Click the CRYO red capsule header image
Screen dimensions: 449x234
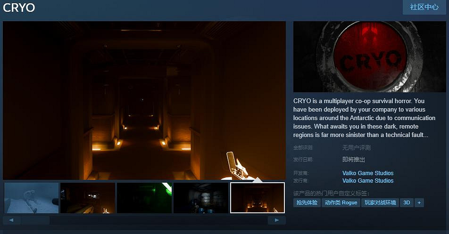369,56
